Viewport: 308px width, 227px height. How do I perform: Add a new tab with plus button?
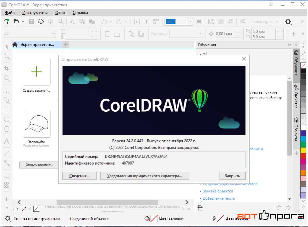click(65, 45)
